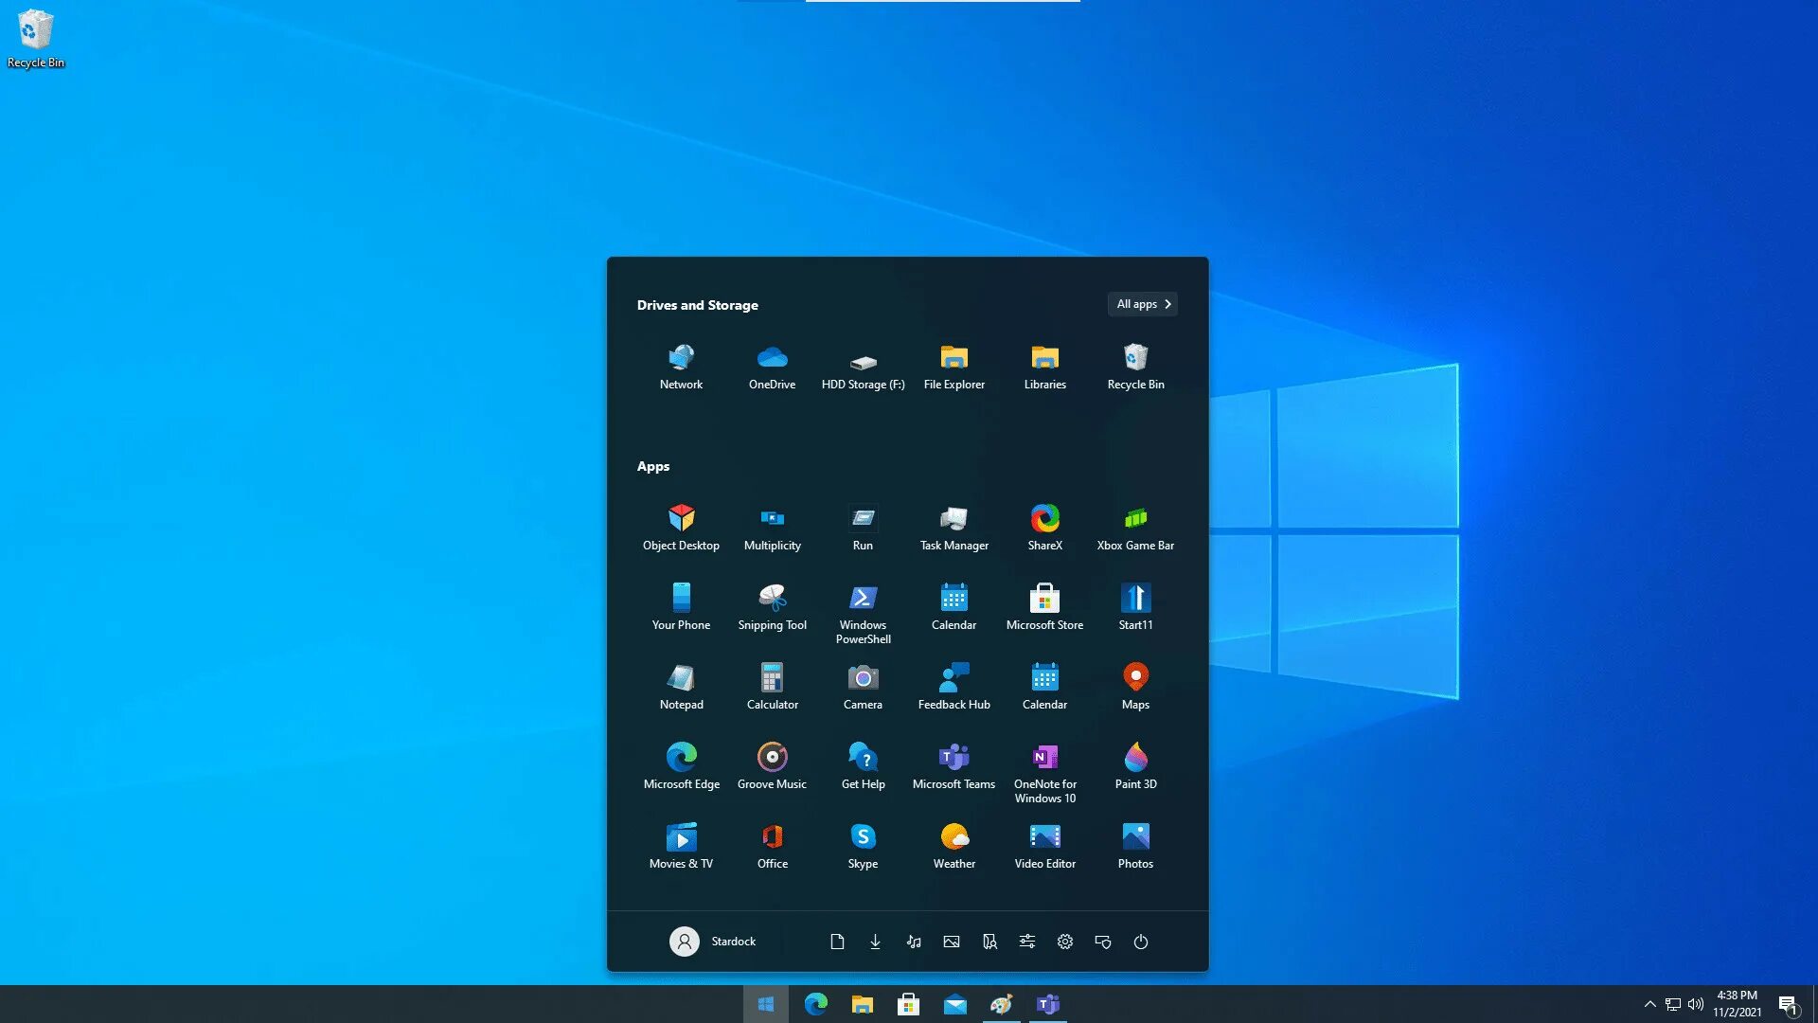This screenshot has height=1023, width=1818.
Task: Click downloads icon in Start bar
Action: [875, 941]
